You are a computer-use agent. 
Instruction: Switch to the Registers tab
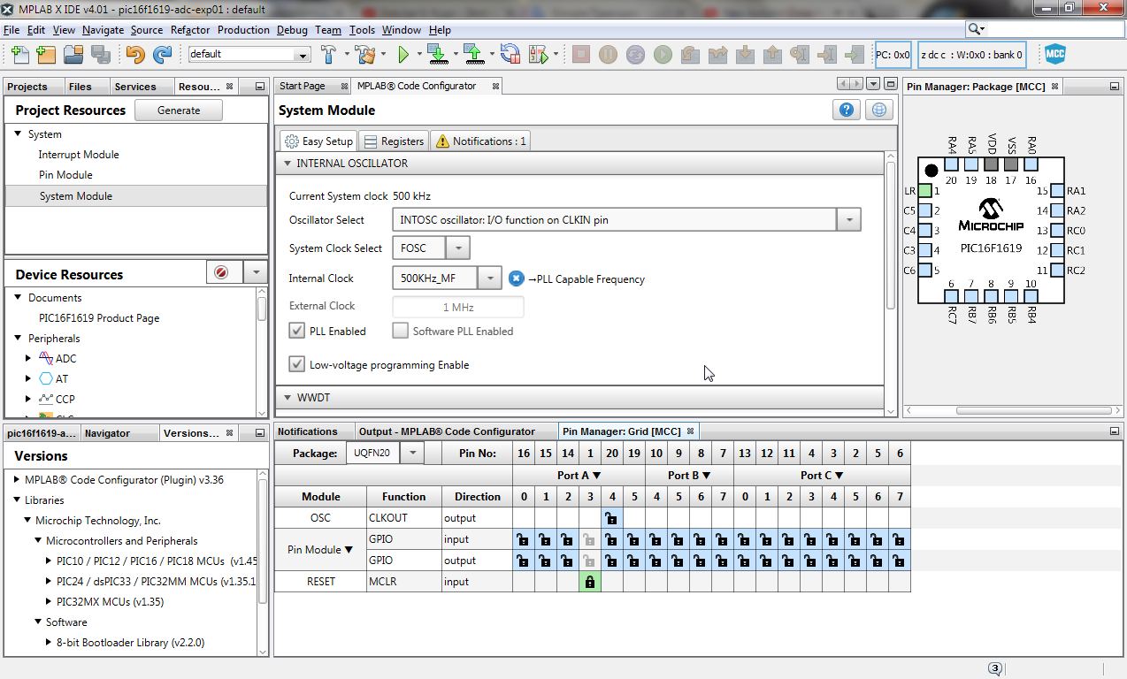pyautogui.click(x=393, y=140)
